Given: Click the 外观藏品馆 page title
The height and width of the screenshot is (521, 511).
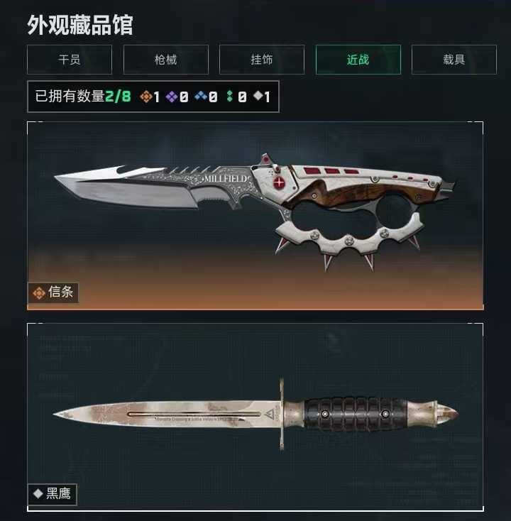Looking at the screenshot, I should (x=80, y=26).
